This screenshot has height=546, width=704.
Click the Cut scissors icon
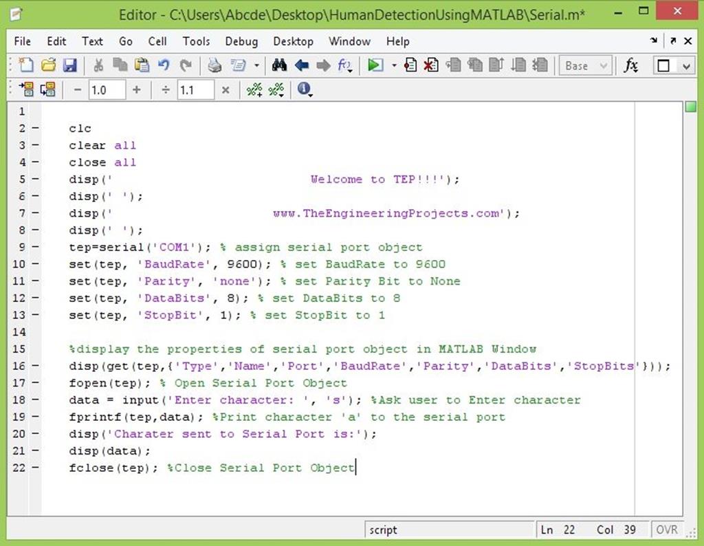tap(98, 65)
